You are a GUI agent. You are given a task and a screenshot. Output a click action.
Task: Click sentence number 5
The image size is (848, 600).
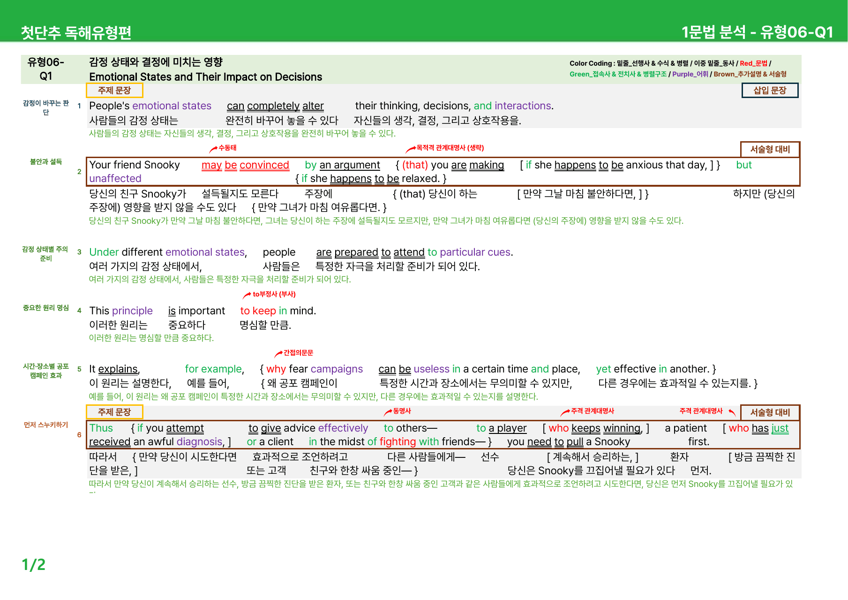point(79,369)
